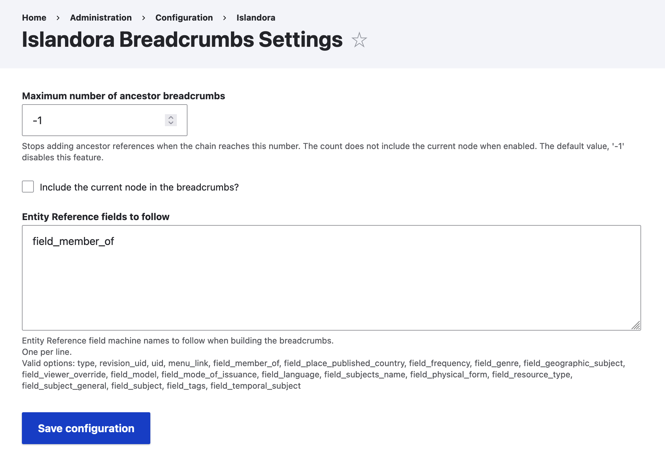Viewport: 665px width, 470px height.
Task: Open the Islandora breadcrumb link
Action: coord(256,18)
